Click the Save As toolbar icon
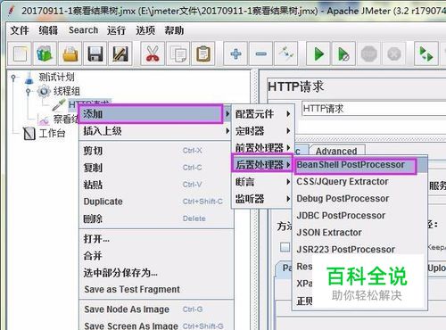The width and height of the screenshot is (446, 330). pos(120,54)
